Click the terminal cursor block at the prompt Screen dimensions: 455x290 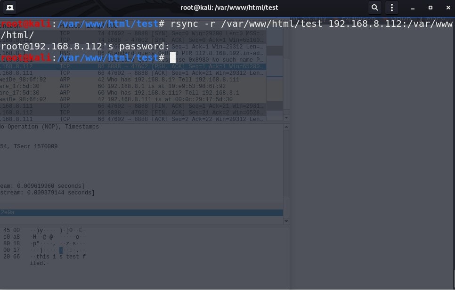173,57
